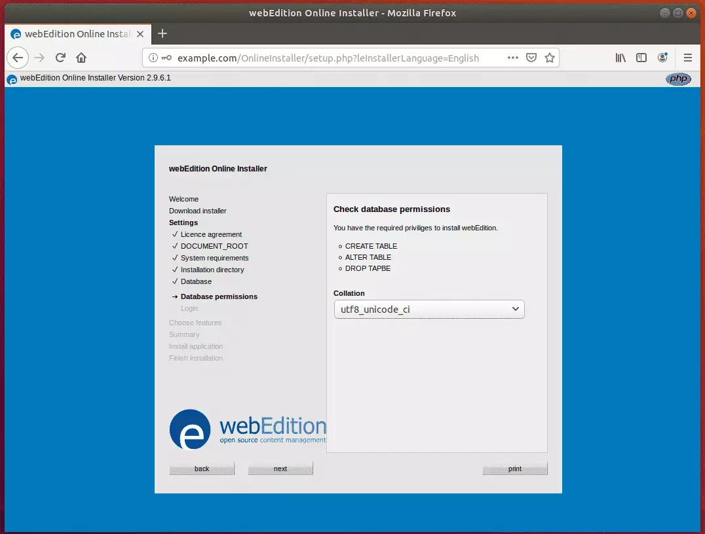Save page to Pocket
Viewport: 705px width, 534px height.
coord(531,58)
